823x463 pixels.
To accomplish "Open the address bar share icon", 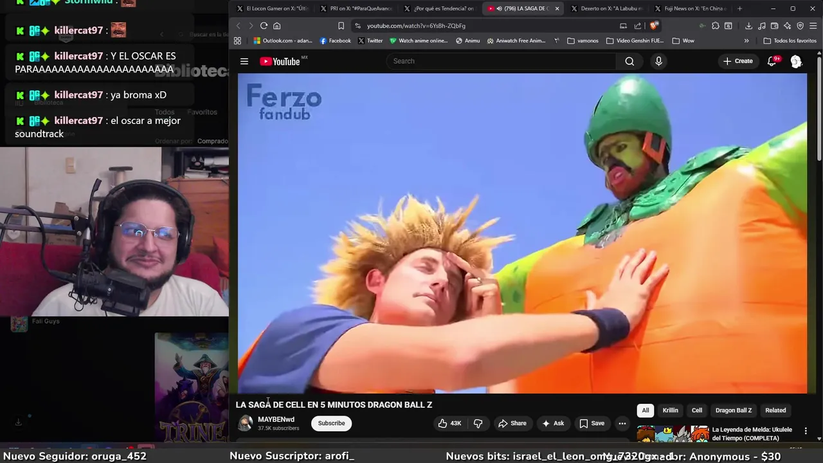I will [x=637, y=26].
